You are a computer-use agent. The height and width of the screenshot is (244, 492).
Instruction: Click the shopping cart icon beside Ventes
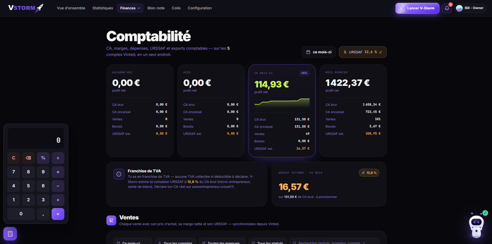(x=111, y=220)
